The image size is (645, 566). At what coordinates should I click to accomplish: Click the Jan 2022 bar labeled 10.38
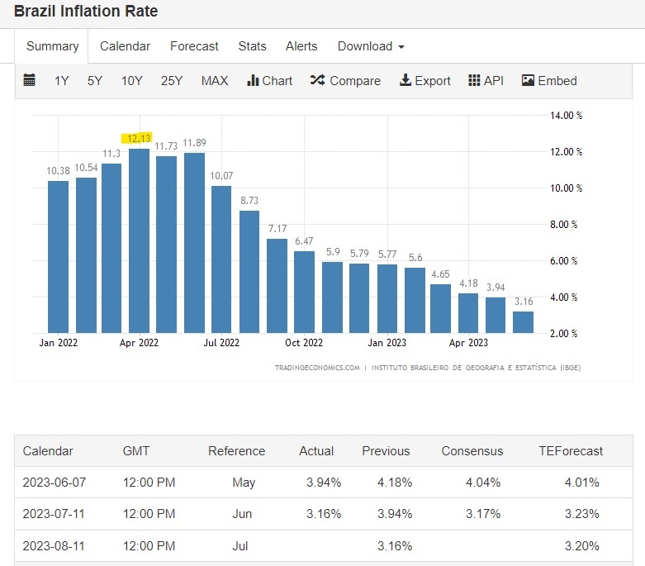click(x=58, y=257)
